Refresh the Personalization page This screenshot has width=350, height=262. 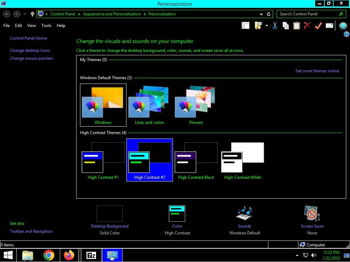[269, 14]
